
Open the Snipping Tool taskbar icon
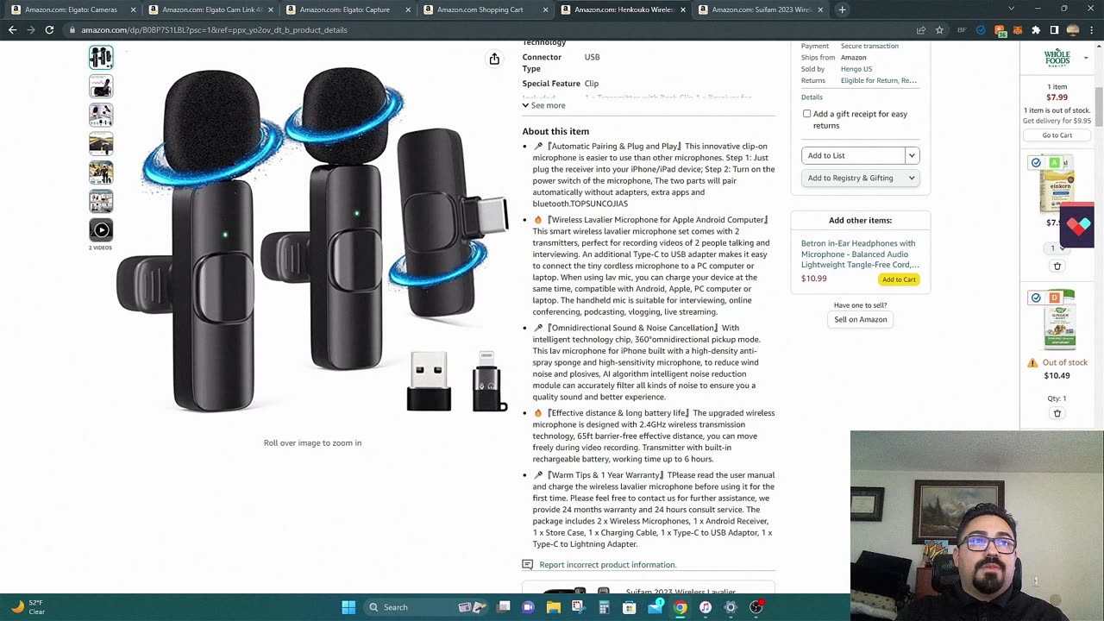click(579, 607)
